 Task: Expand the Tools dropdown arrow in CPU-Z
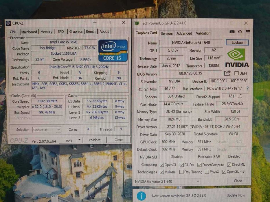pyautogui.click(x=79, y=140)
